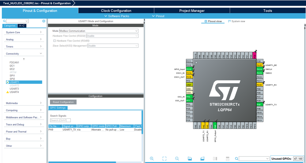Expand the Trace and Debug category
306x163 pixels.
pyautogui.click(x=24, y=125)
